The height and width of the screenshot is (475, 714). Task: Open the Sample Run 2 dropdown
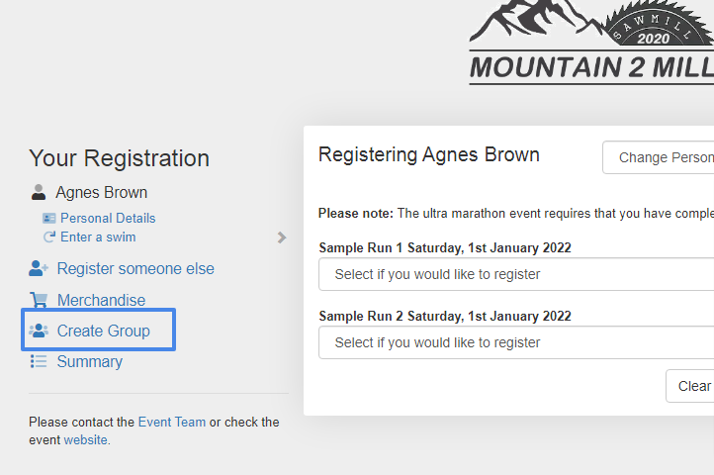[x=516, y=342]
